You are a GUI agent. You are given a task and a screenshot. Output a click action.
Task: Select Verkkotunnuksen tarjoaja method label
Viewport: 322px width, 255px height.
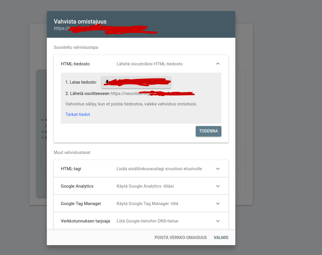click(x=85, y=221)
